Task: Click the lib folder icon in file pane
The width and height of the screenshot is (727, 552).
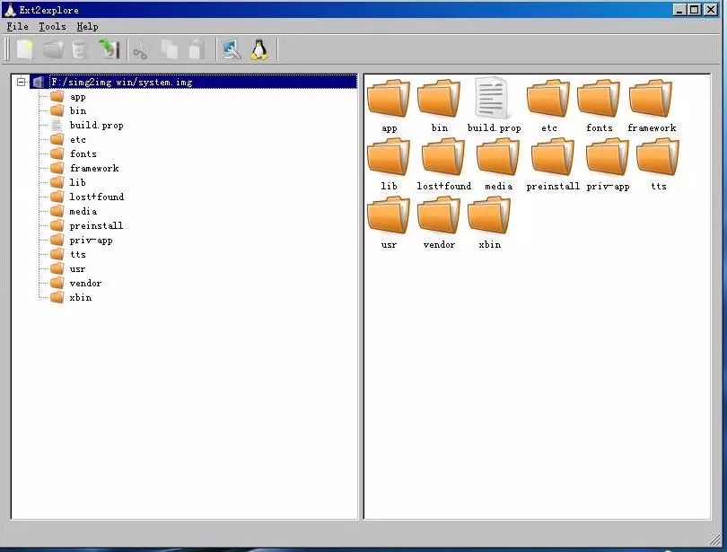Action: (389, 157)
